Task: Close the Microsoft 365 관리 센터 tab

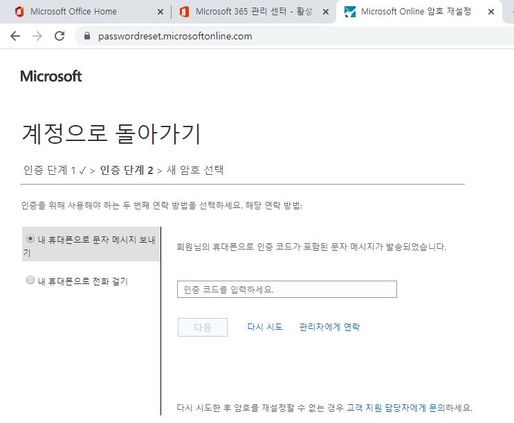Action: [326, 12]
